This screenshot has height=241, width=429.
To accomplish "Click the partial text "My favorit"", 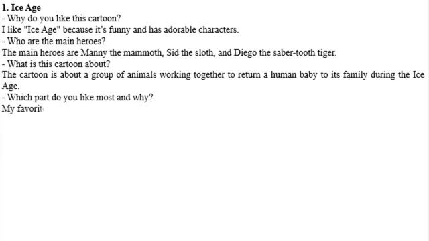I will point(22,109).
